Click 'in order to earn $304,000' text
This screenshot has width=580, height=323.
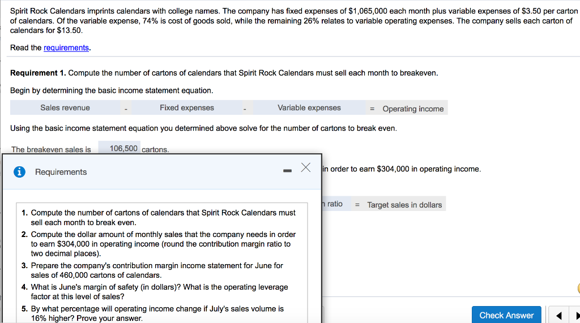(x=402, y=169)
